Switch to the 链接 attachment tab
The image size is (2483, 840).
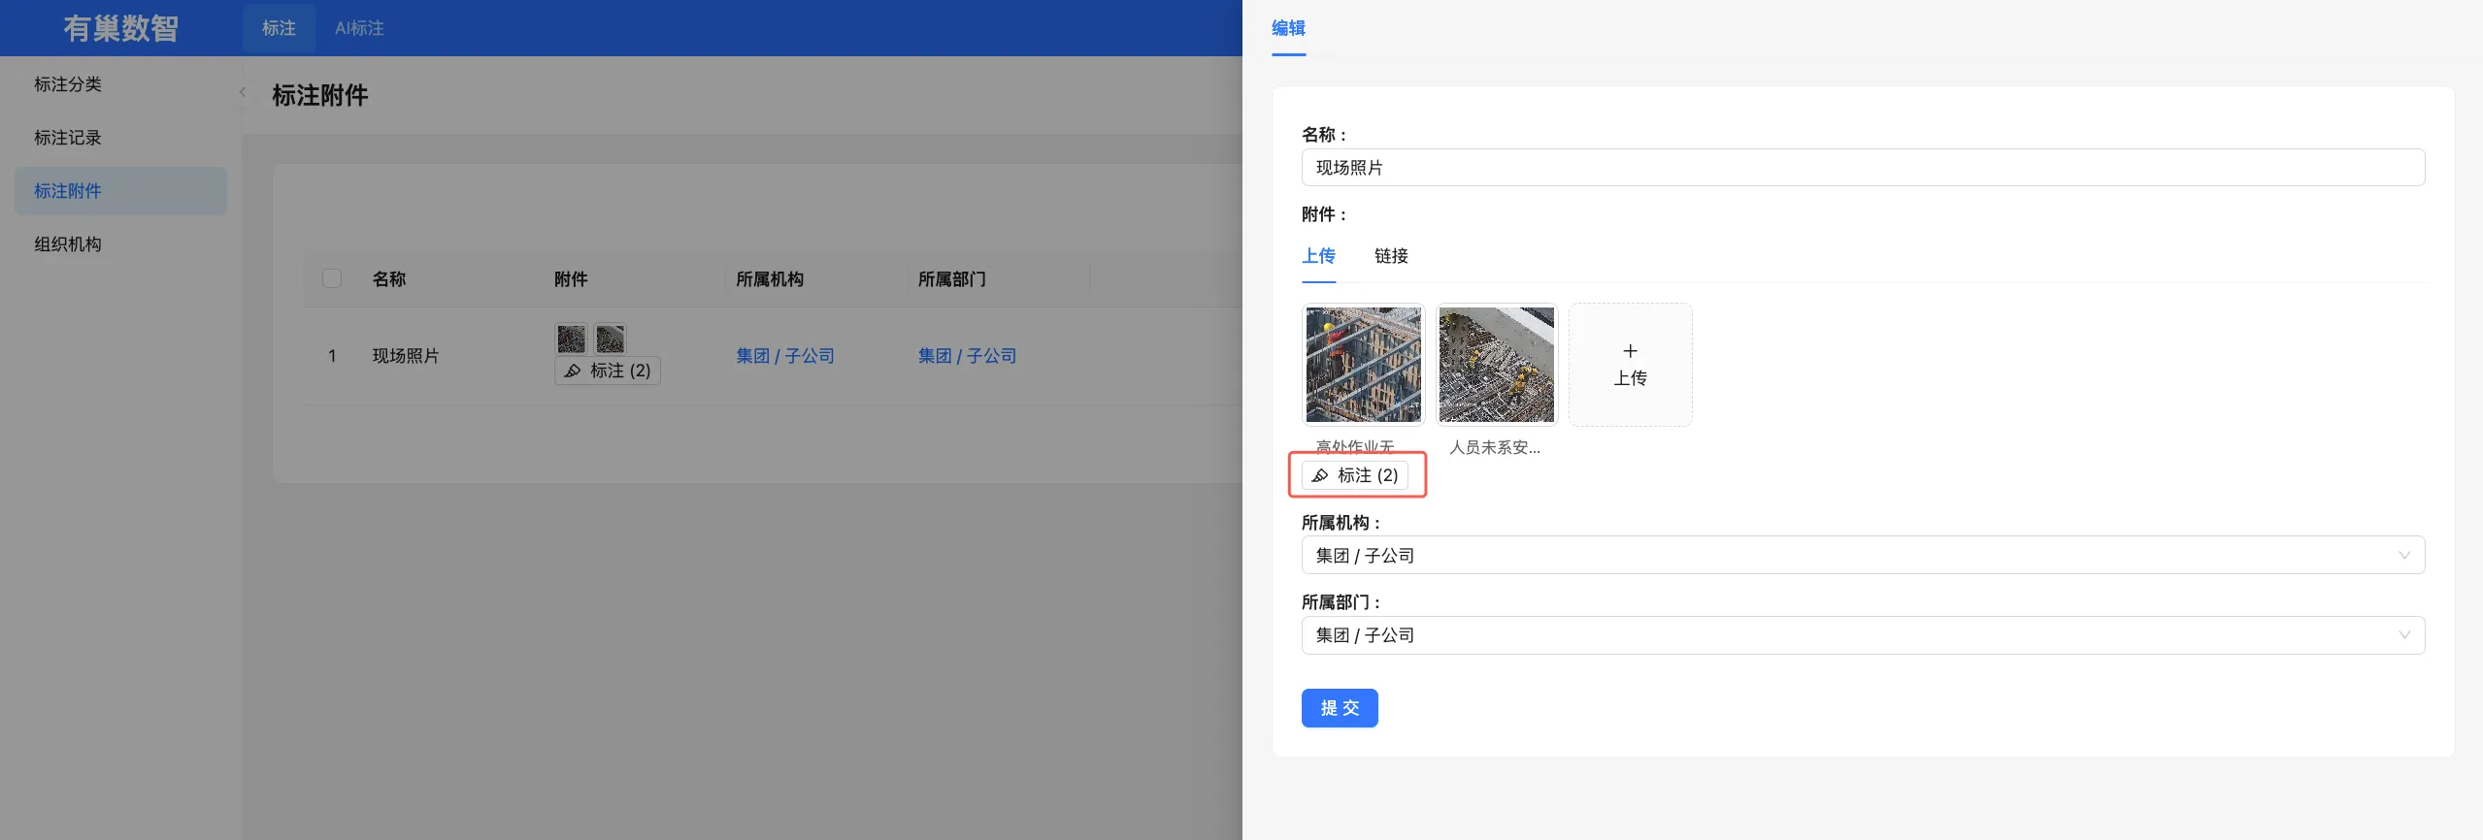pos(1391,256)
